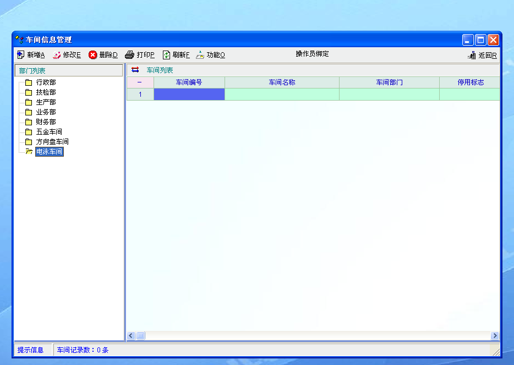
Task: Click the 新增 (Add) toolbar icon
Action: [21, 55]
